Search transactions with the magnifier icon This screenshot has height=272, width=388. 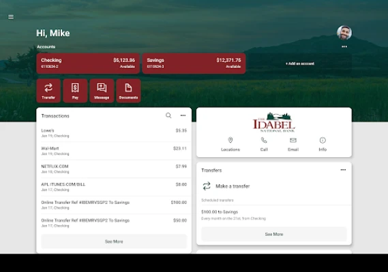(x=168, y=116)
